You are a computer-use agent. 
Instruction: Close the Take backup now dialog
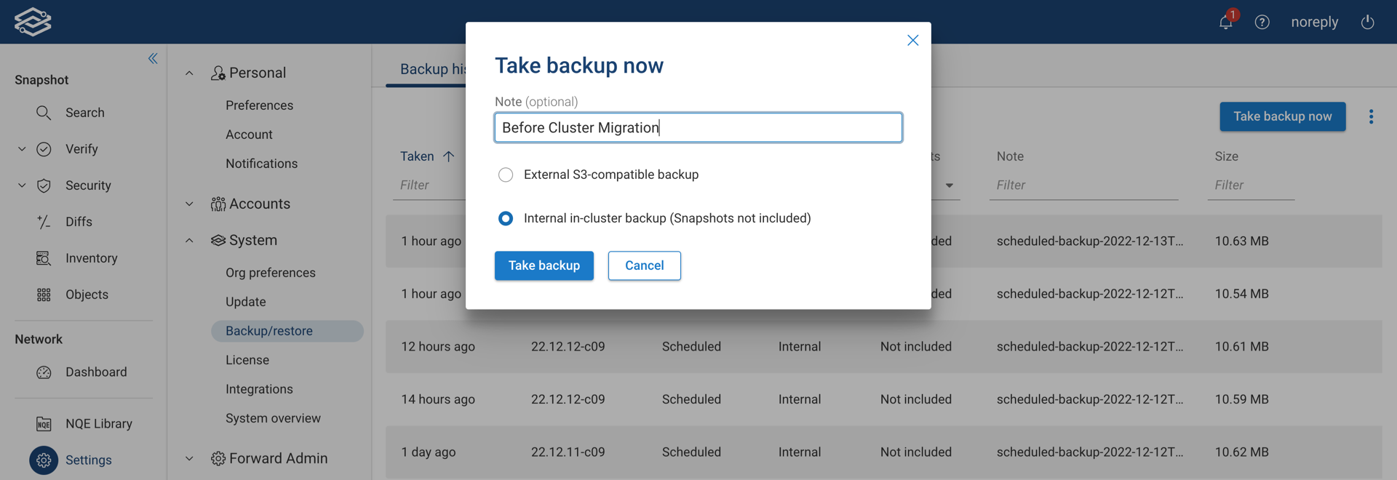912,40
